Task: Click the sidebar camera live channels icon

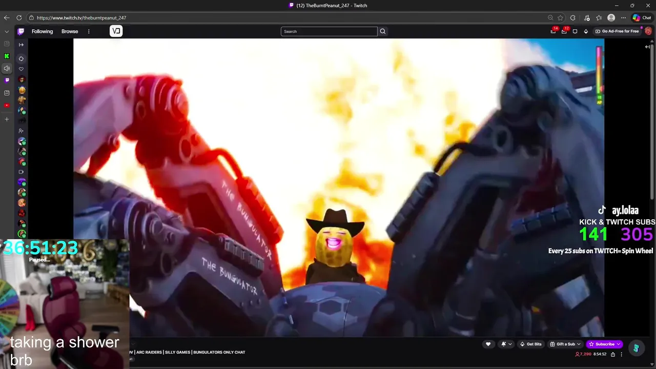Action: (21, 172)
